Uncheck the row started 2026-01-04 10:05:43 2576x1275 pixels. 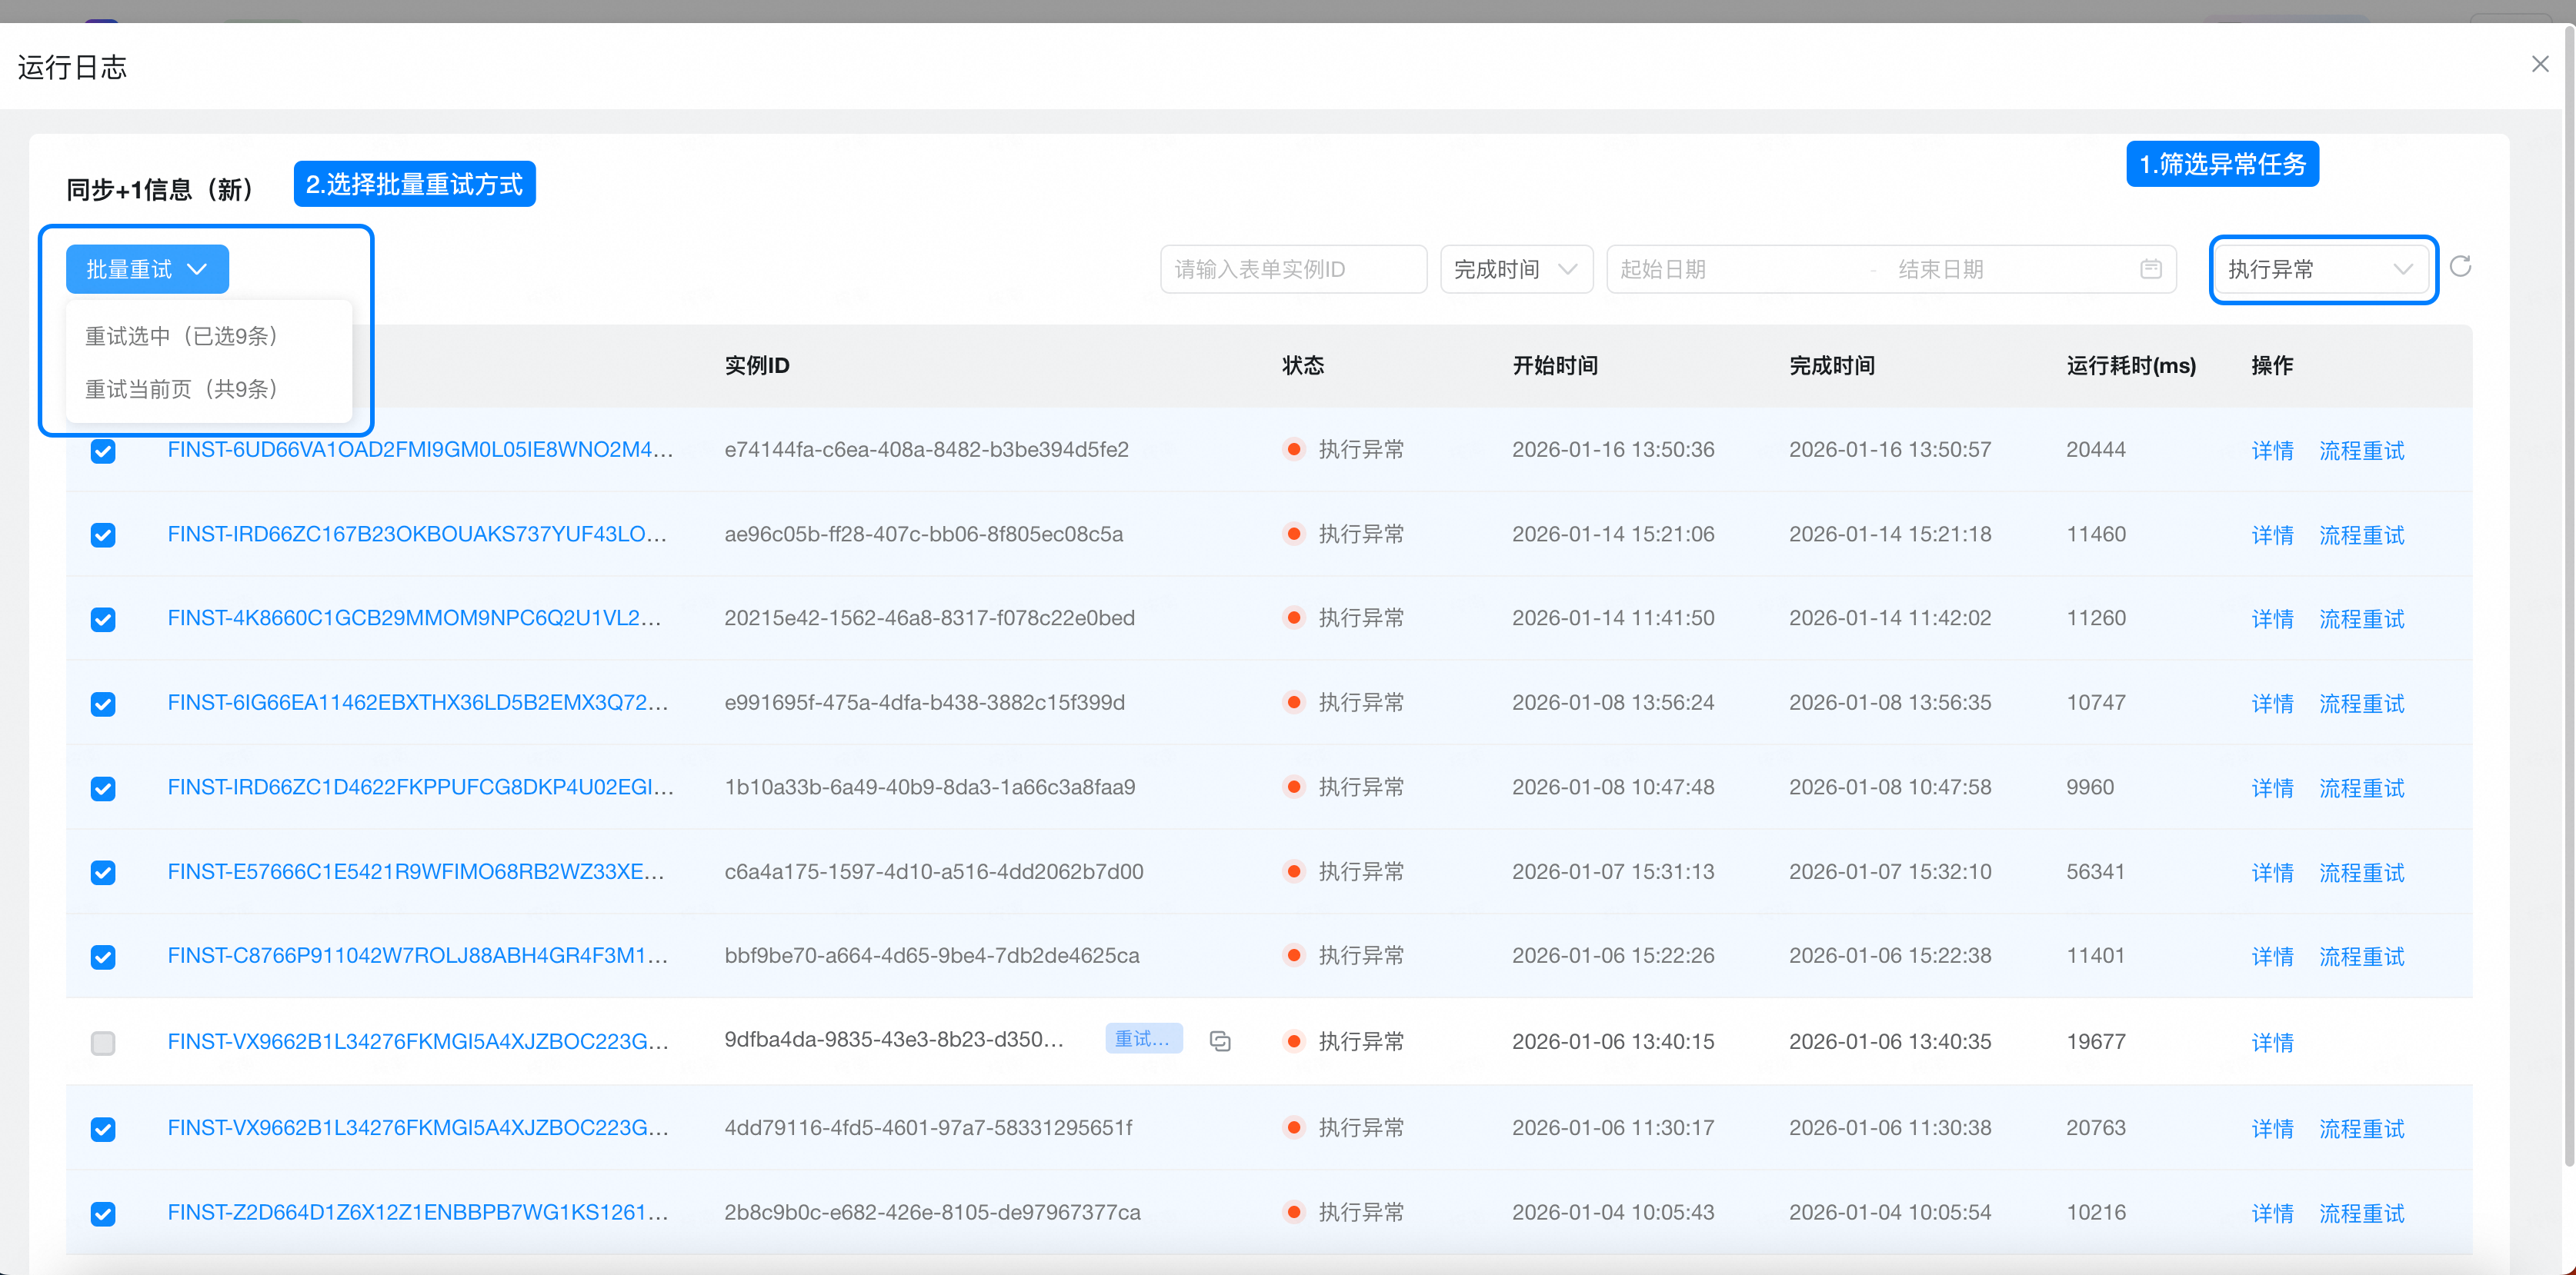103,1214
